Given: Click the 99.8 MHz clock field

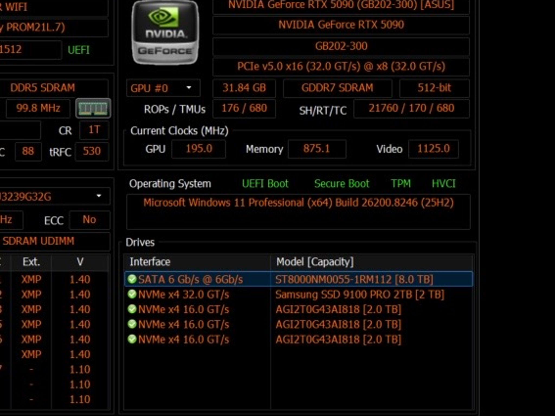Looking at the screenshot, I should pos(38,108).
